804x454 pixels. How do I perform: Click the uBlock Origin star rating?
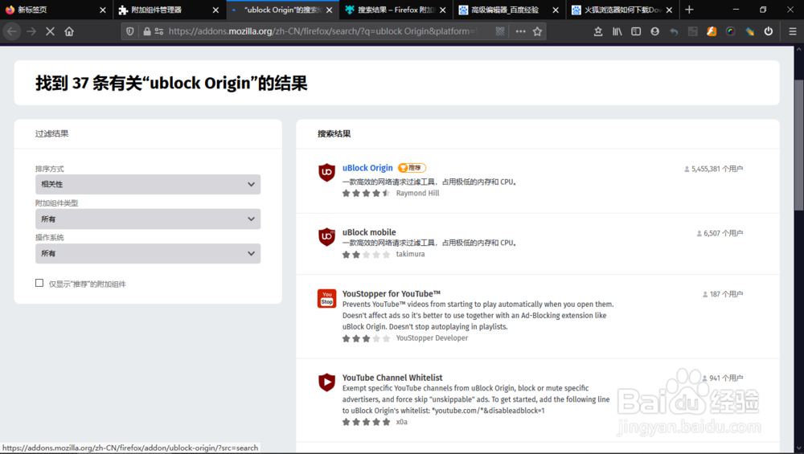[x=366, y=193]
